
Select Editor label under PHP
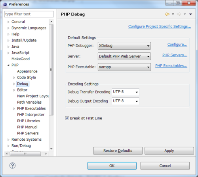(x=22, y=90)
